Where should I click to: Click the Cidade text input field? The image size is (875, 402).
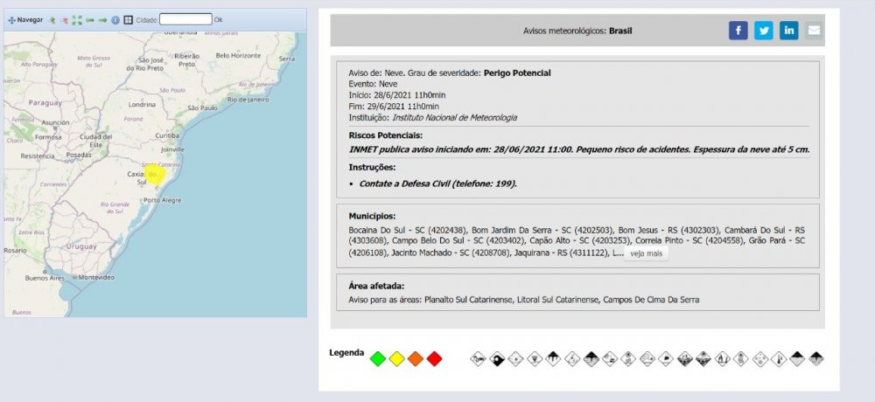(x=185, y=19)
